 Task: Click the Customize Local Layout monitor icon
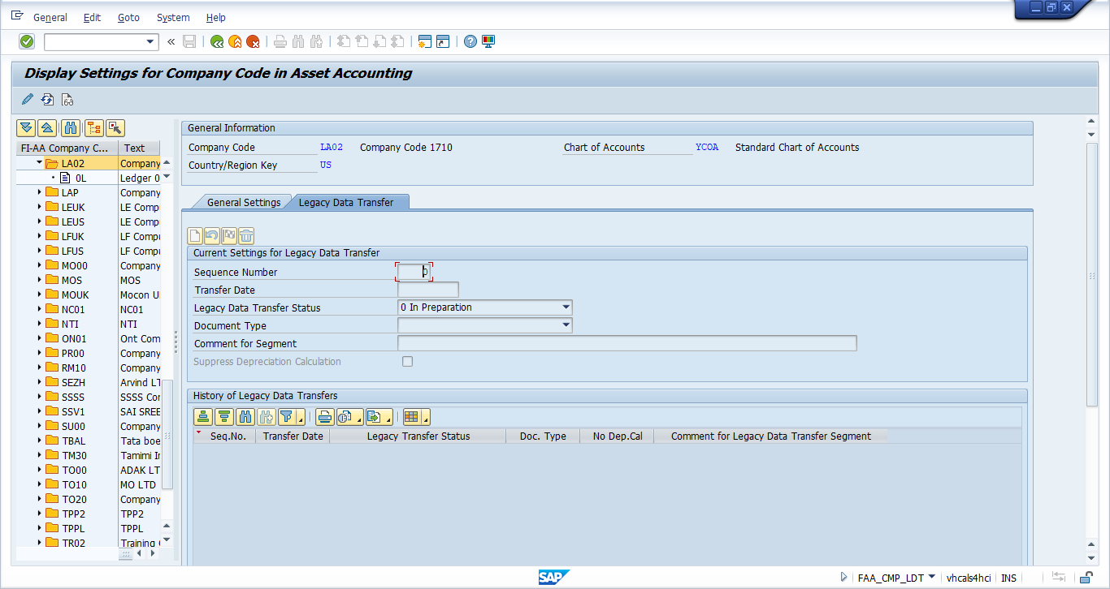[x=488, y=41]
